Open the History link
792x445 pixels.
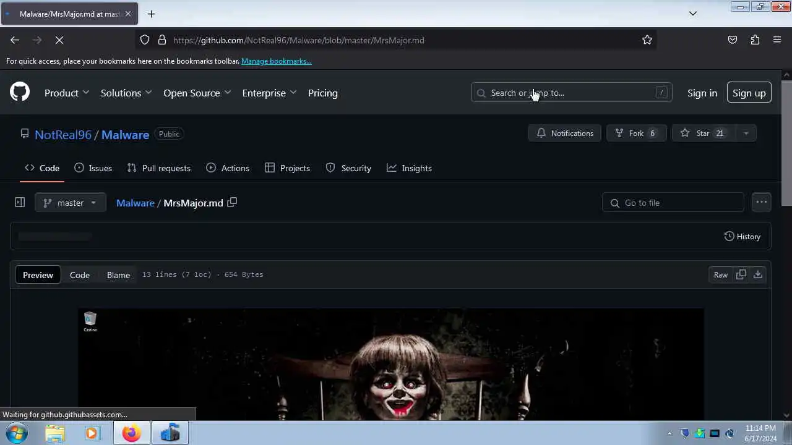coord(742,236)
